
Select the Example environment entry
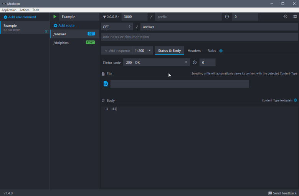pos(25,28)
